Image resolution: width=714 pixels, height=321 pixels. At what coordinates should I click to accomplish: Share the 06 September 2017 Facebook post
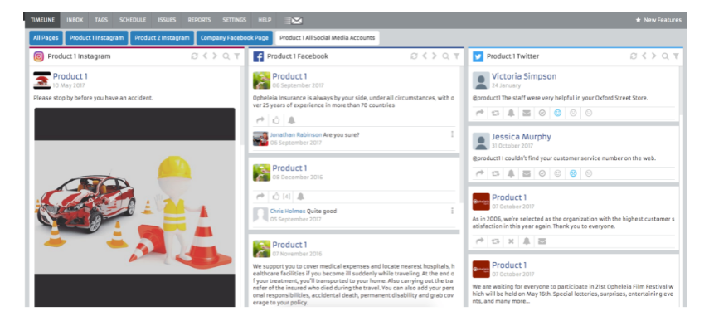click(x=260, y=120)
